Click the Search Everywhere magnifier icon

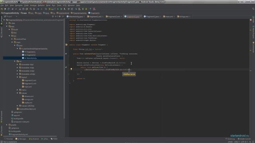click(253, 9)
